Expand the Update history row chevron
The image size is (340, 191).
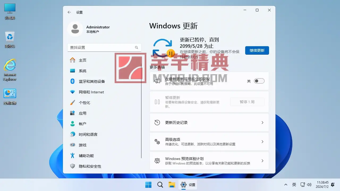[x=262, y=123]
